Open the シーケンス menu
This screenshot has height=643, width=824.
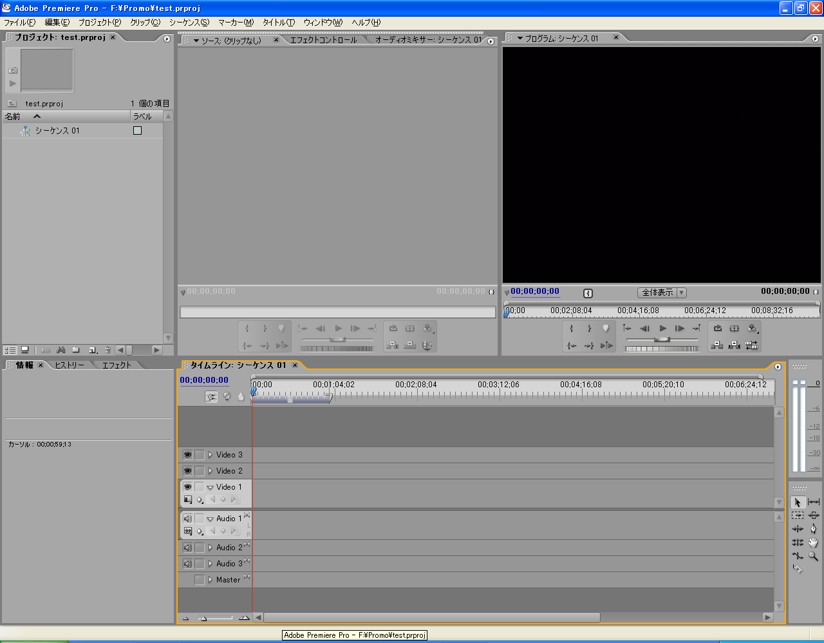click(x=189, y=22)
